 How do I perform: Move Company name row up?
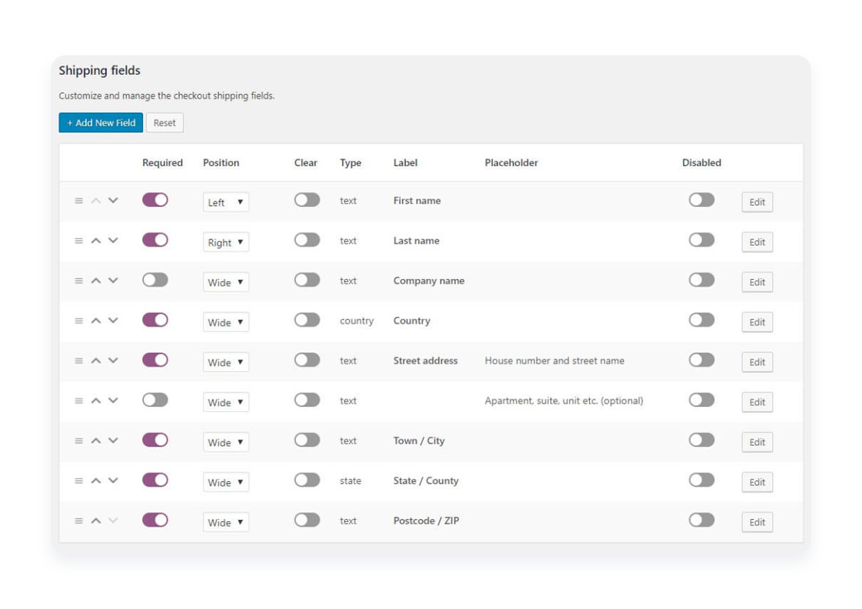(x=96, y=281)
